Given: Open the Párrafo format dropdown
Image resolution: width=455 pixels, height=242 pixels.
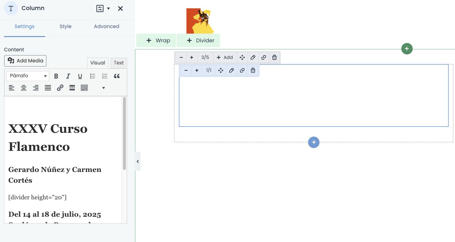Looking at the screenshot, I should point(28,76).
